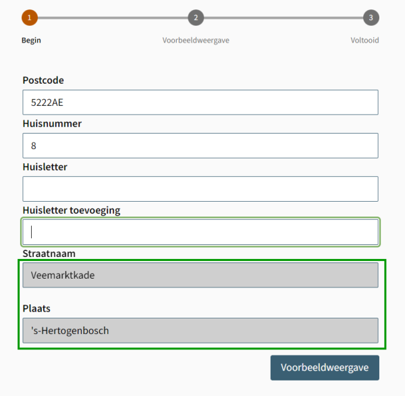Click the step 2 circle indicator
The image size is (405, 396).
(196, 18)
